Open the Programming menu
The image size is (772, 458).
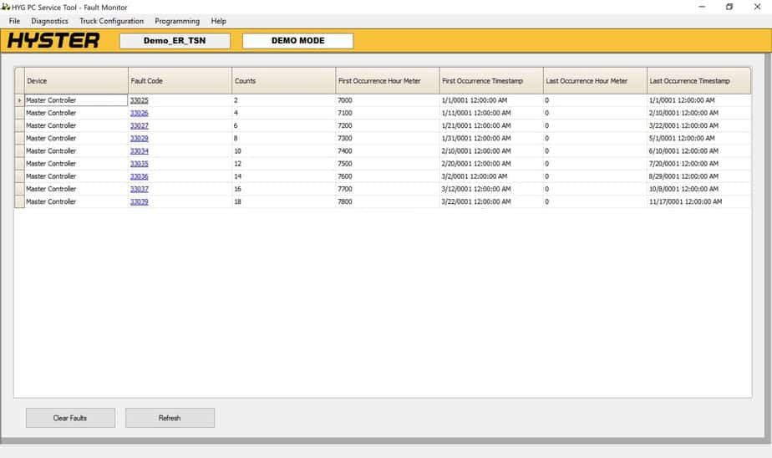coord(177,21)
